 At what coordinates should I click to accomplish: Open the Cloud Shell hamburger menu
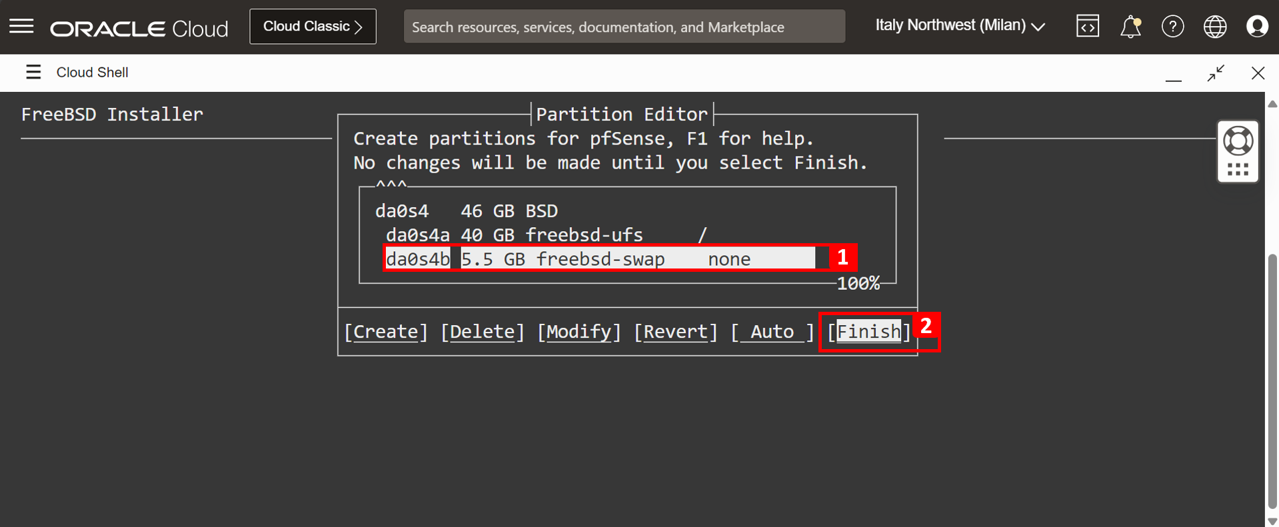(33, 72)
